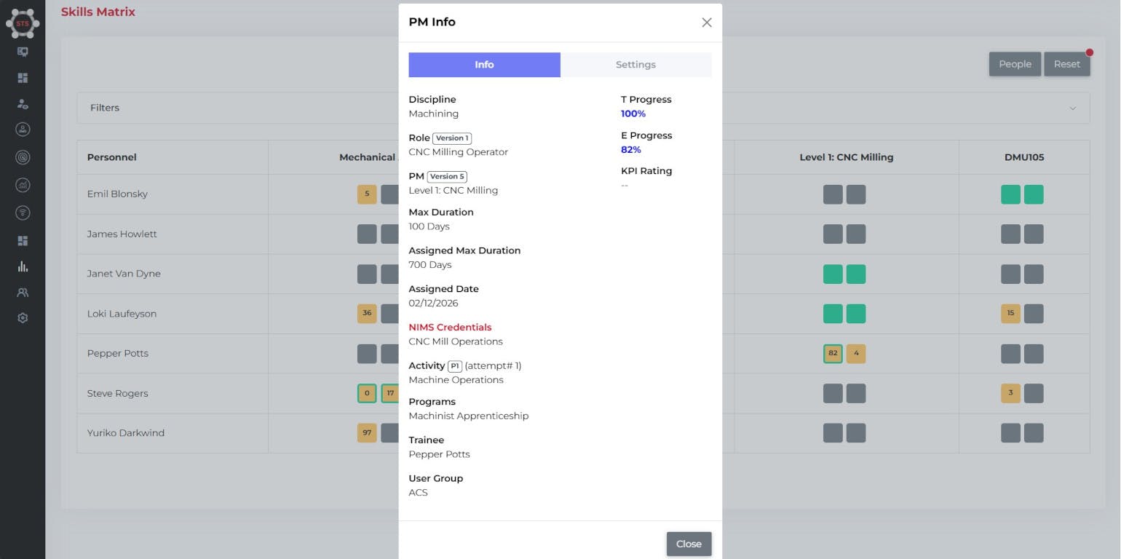Open the settings gear icon in sidebar
This screenshot has width=1121, height=559.
pyautogui.click(x=23, y=318)
